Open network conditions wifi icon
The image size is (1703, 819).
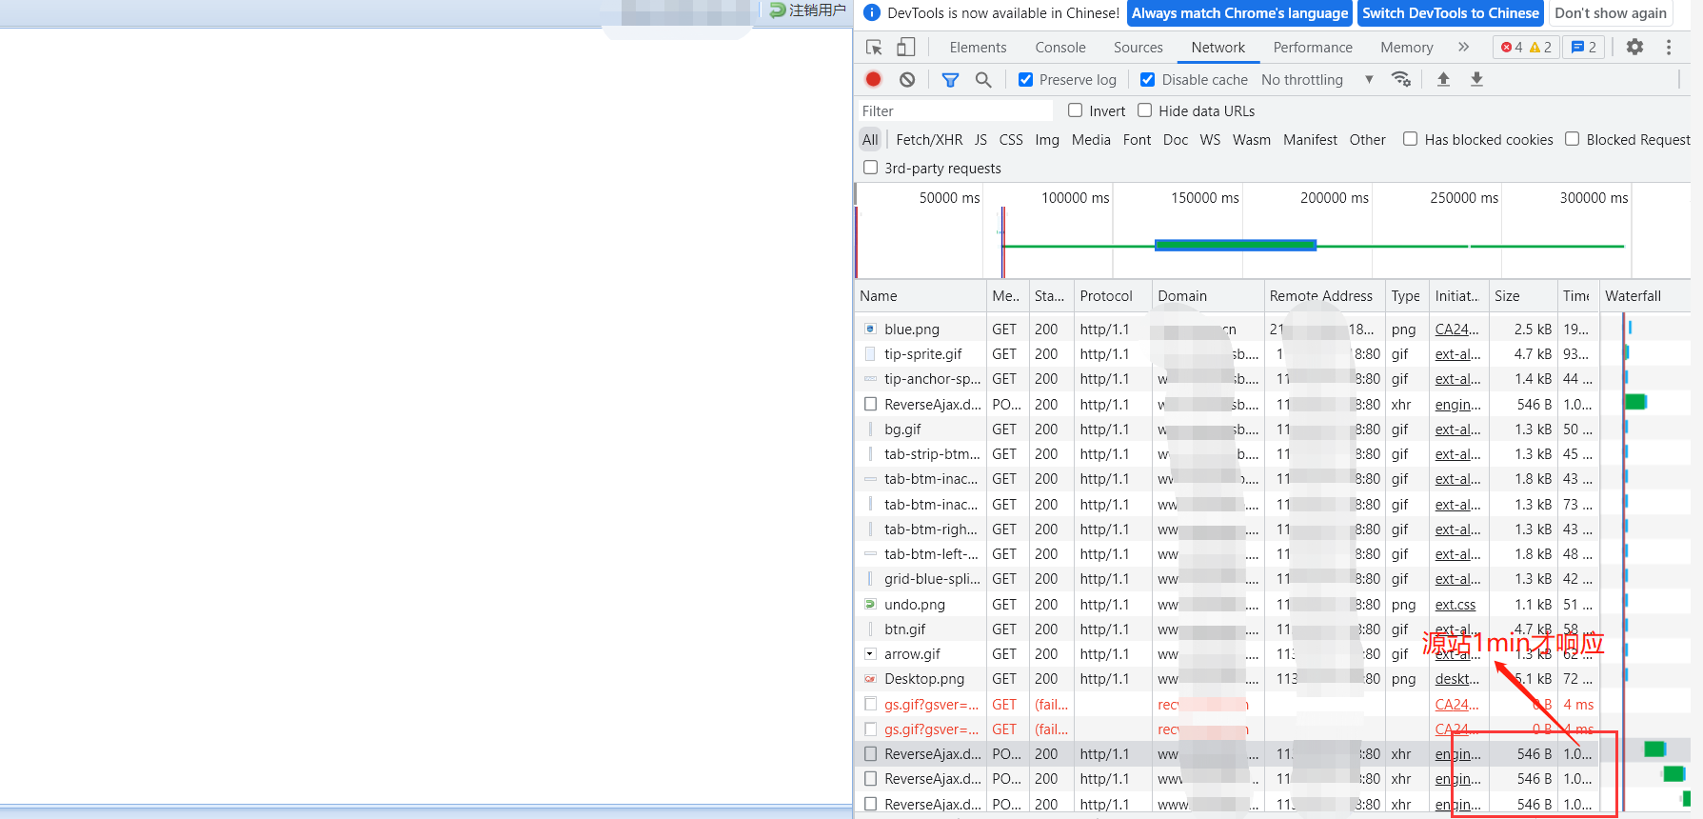[x=1401, y=80]
